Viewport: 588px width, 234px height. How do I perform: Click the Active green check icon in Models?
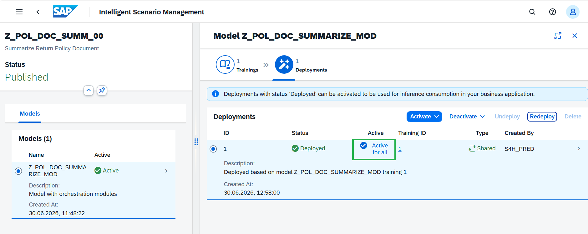pyautogui.click(x=98, y=170)
